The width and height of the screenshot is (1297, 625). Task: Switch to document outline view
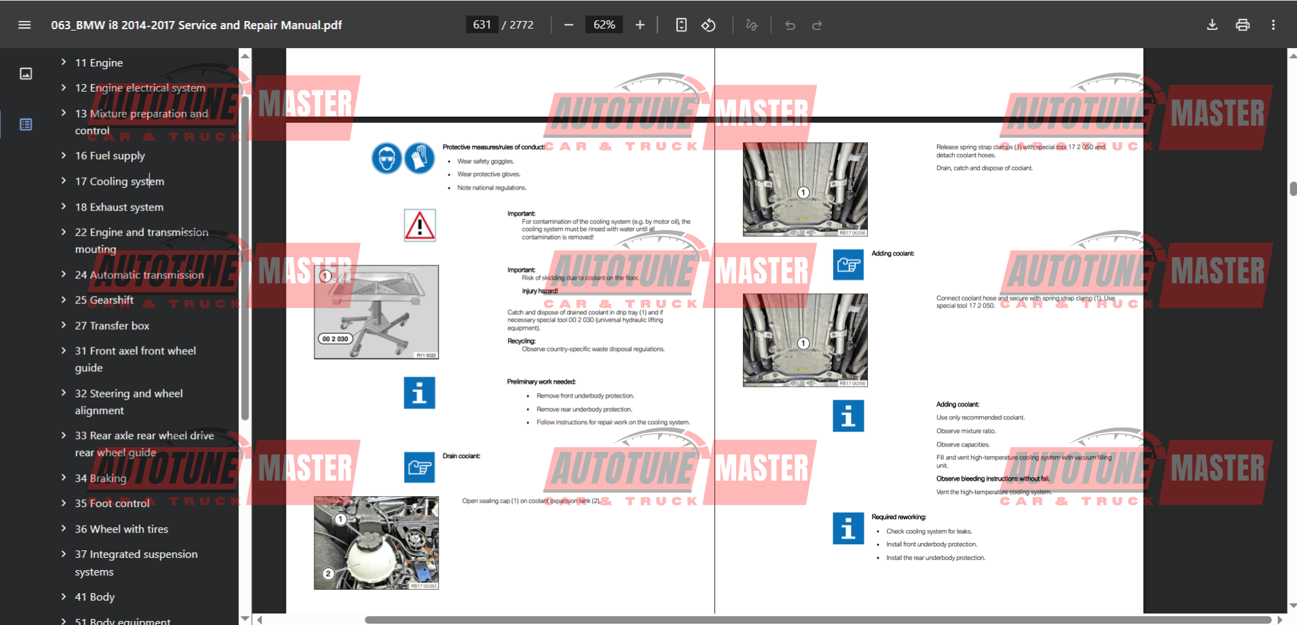(26, 124)
